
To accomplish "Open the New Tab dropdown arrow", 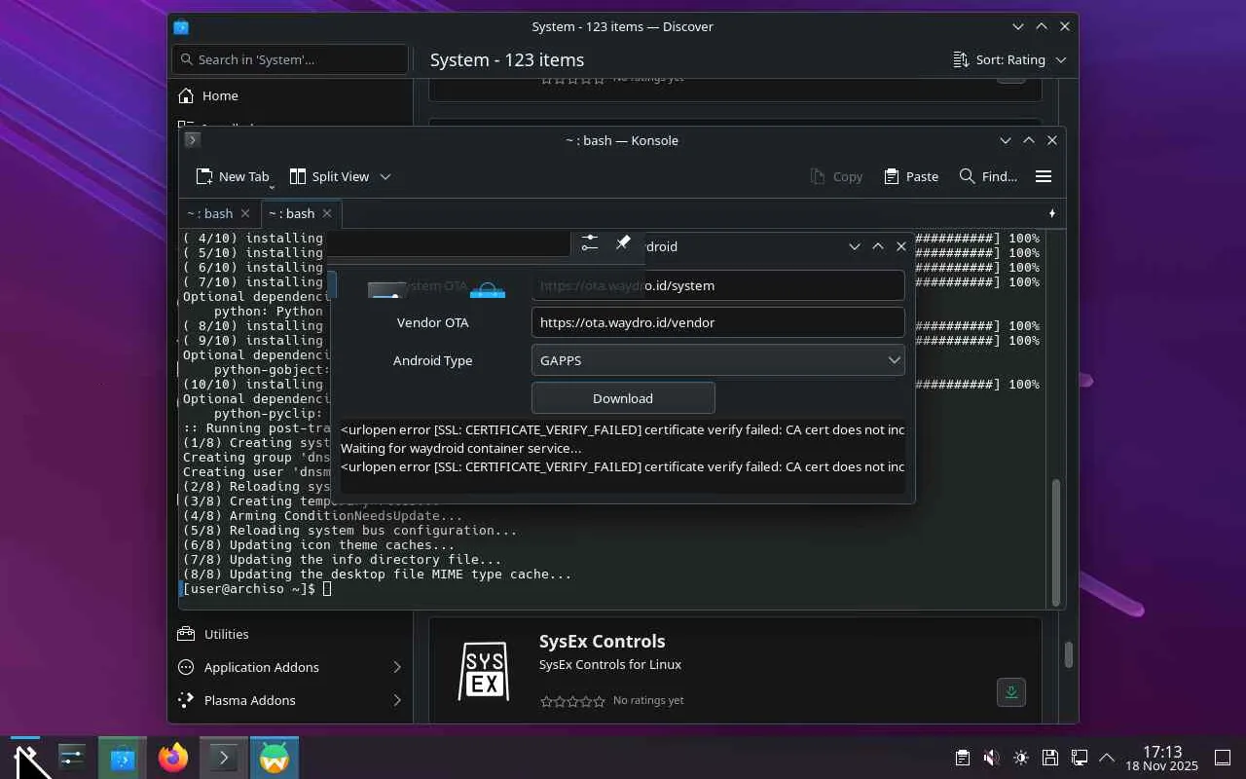I will (272, 186).
